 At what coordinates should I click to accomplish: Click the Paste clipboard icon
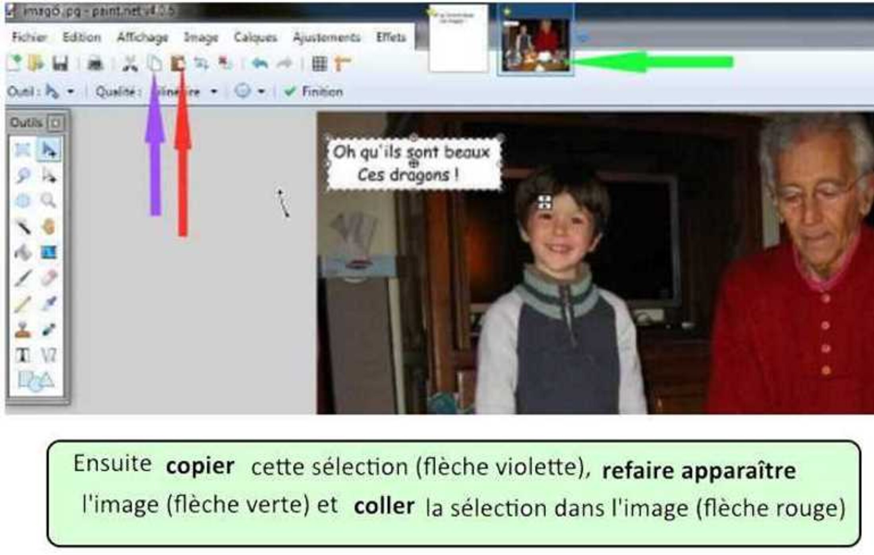(178, 63)
